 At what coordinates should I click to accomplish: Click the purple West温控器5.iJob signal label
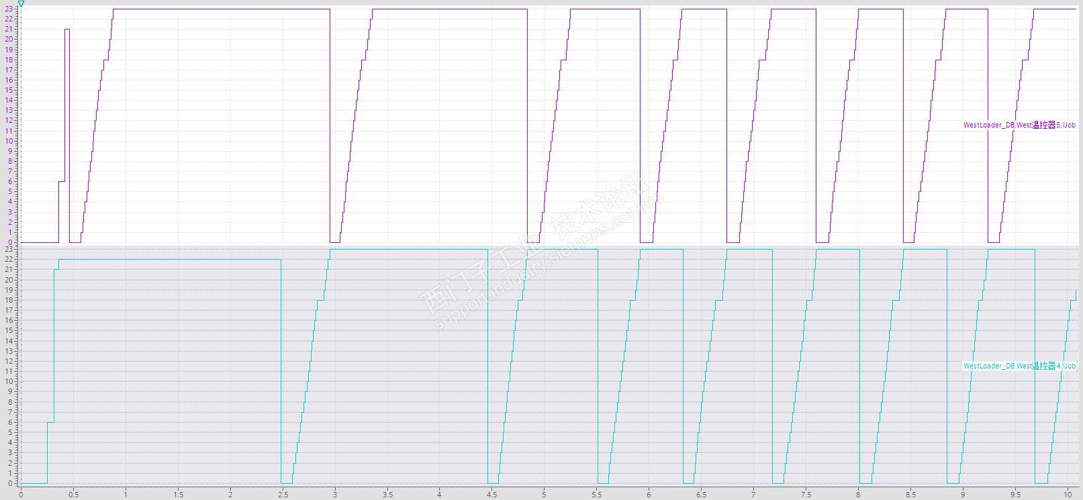1019,125
